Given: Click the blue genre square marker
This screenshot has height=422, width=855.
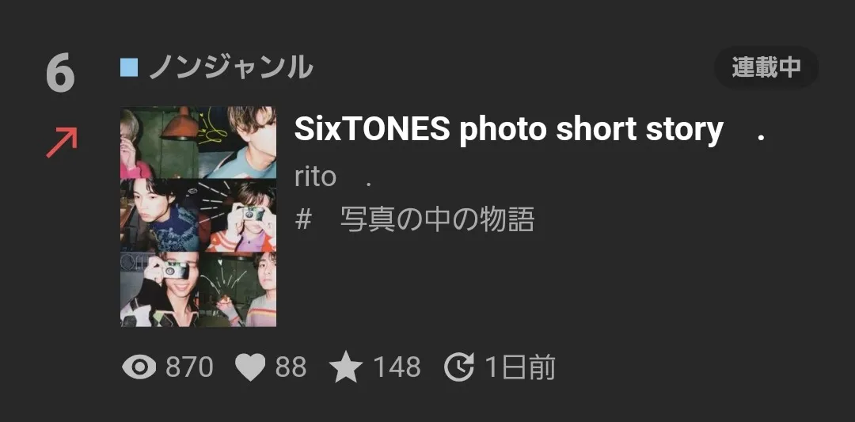Looking at the screenshot, I should pos(129,68).
